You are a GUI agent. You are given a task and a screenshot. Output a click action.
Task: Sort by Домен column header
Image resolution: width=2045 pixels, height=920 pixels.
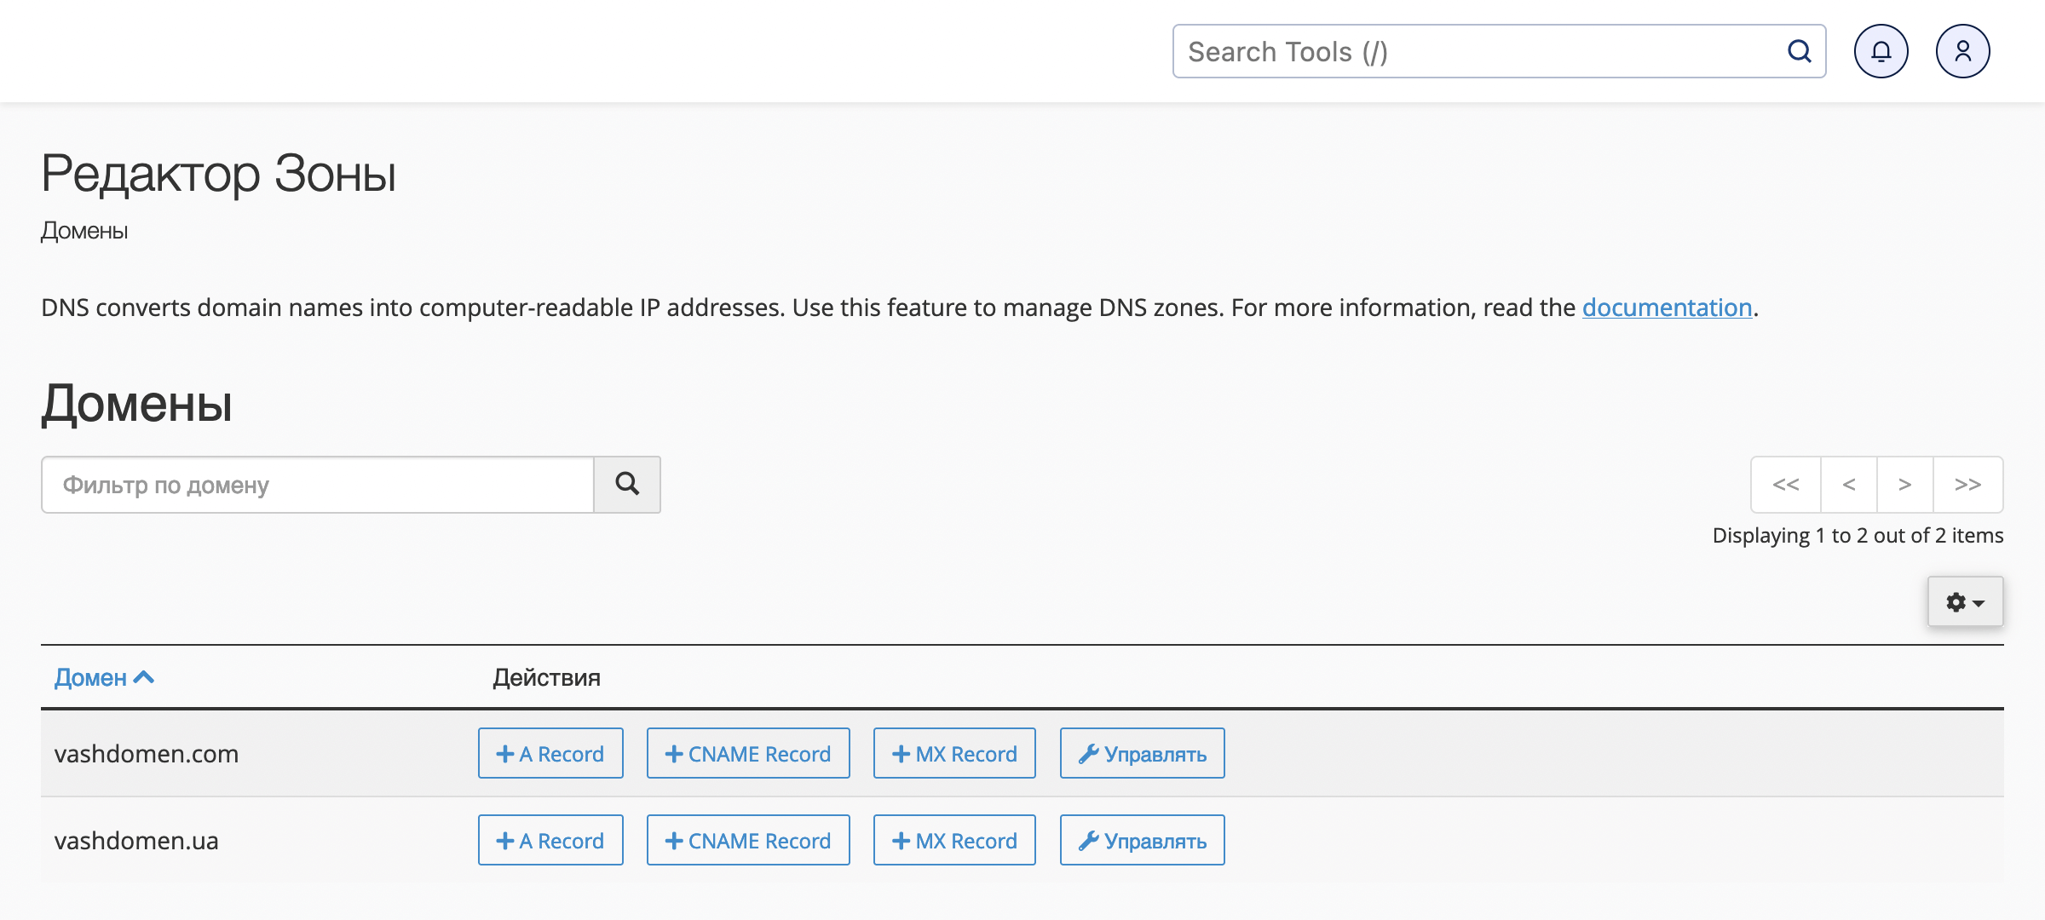104,677
